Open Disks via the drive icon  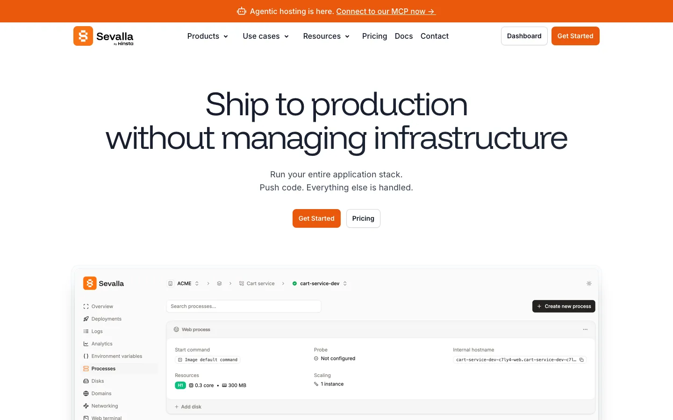click(x=86, y=381)
